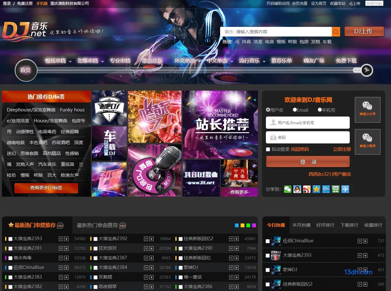Image resolution: width=391 pixels, height=291 pixels.
Task: Click the 登录 login button
Action: (308, 162)
